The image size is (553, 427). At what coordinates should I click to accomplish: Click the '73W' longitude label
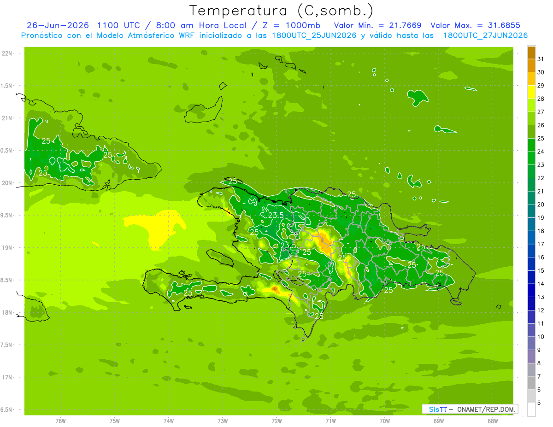point(223,421)
